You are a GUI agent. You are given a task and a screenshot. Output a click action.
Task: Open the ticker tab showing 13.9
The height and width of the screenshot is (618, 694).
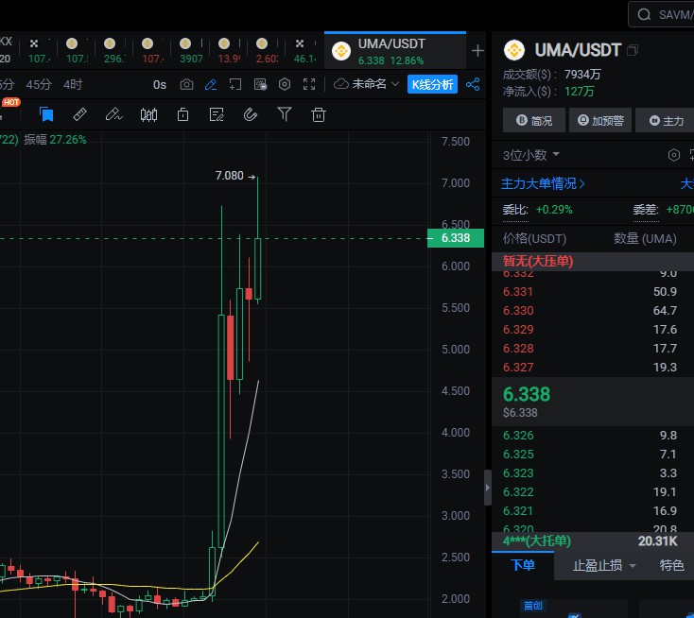click(x=229, y=51)
